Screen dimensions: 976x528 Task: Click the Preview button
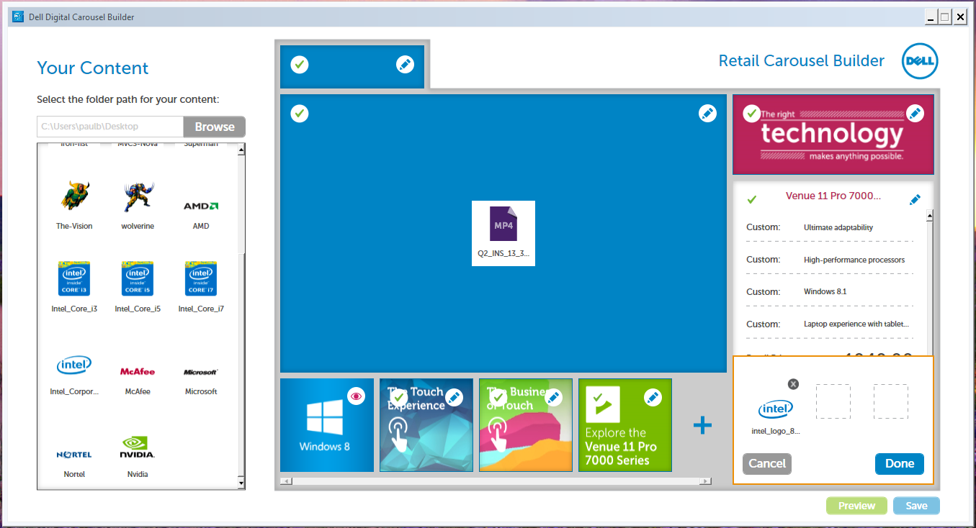856,506
